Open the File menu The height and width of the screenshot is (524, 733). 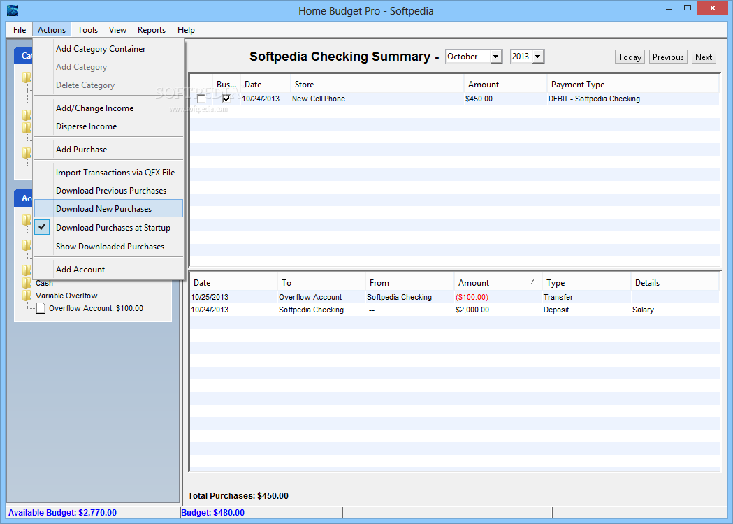20,30
